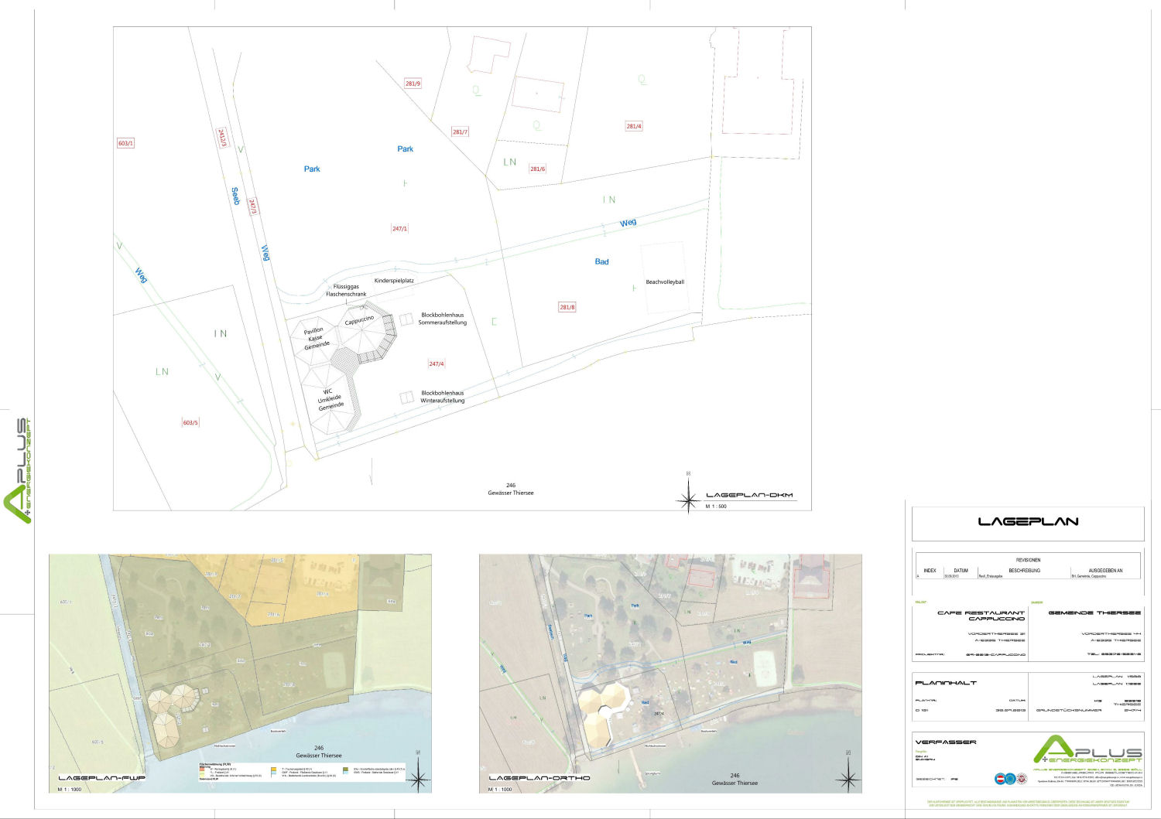The width and height of the screenshot is (1161, 819).
Task: Click the 'M 1 : 1000' scale under LAGEPLAN-ORTHO
Action: click(x=500, y=790)
